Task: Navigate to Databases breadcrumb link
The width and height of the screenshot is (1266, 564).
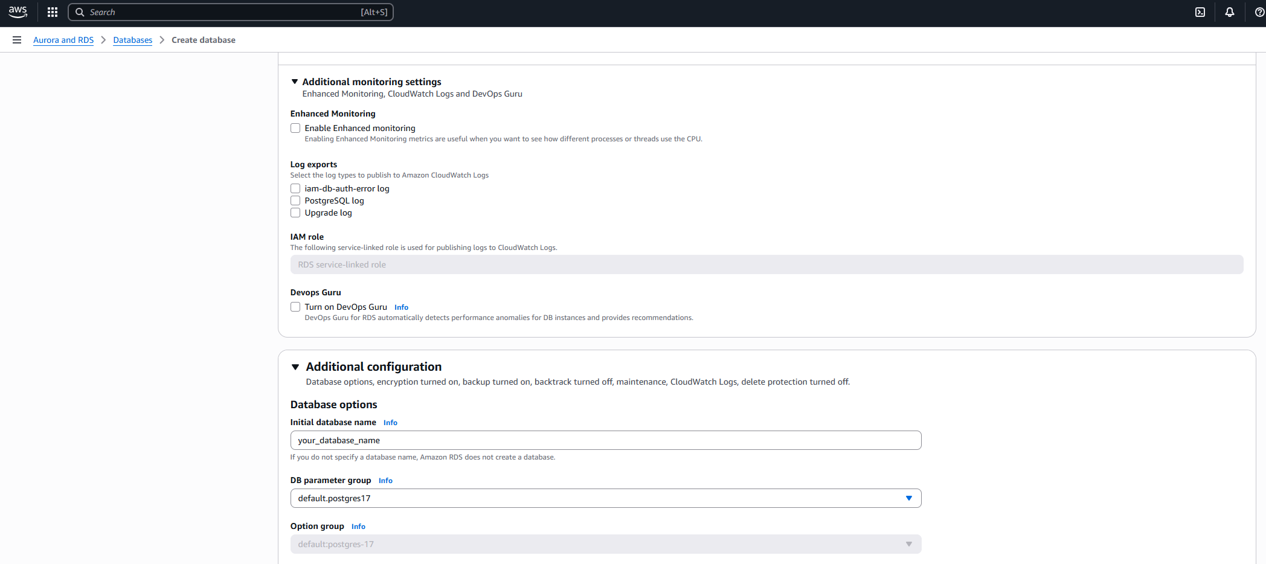Action: tap(132, 40)
